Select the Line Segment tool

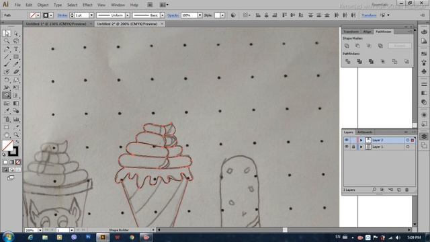7,56
